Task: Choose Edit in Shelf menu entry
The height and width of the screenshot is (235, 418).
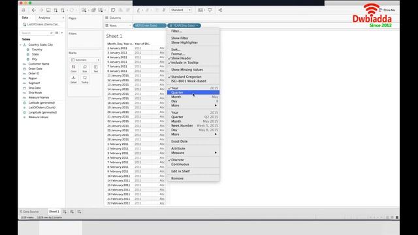Action: pyautogui.click(x=180, y=171)
